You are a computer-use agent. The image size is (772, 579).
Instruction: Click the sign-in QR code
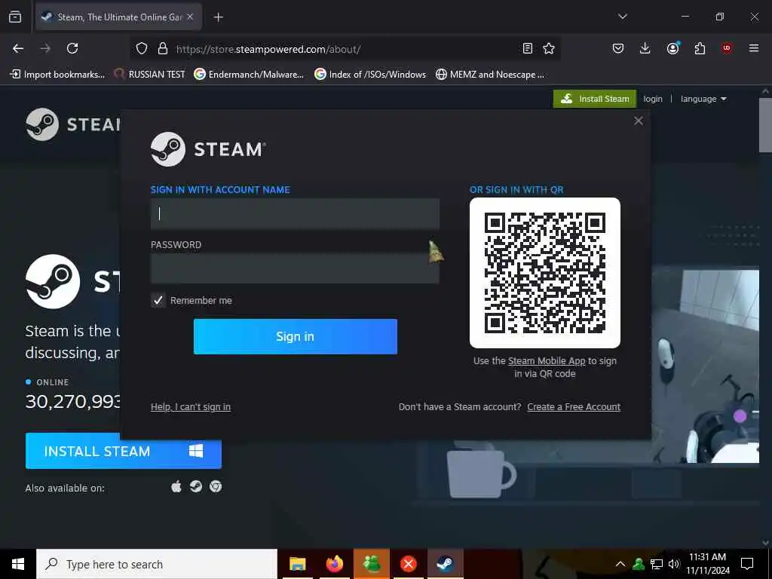click(545, 273)
